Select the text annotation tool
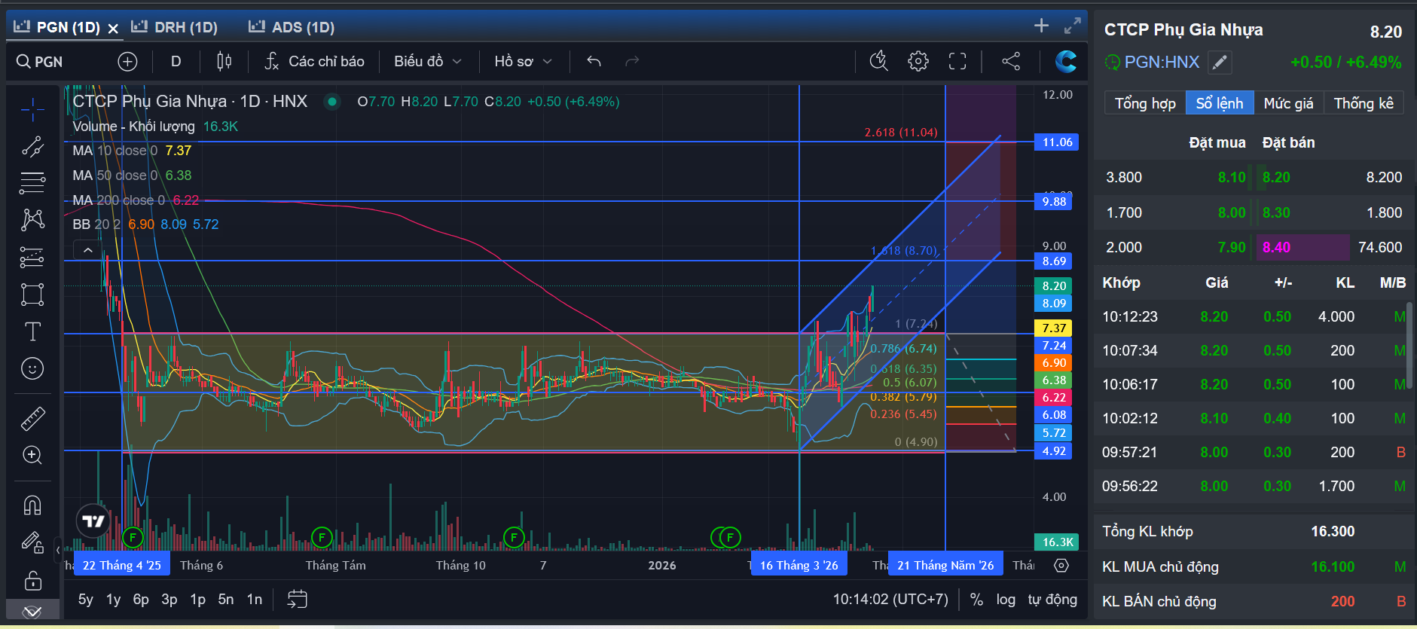This screenshot has height=629, width=1417. [x=32, y=331]
